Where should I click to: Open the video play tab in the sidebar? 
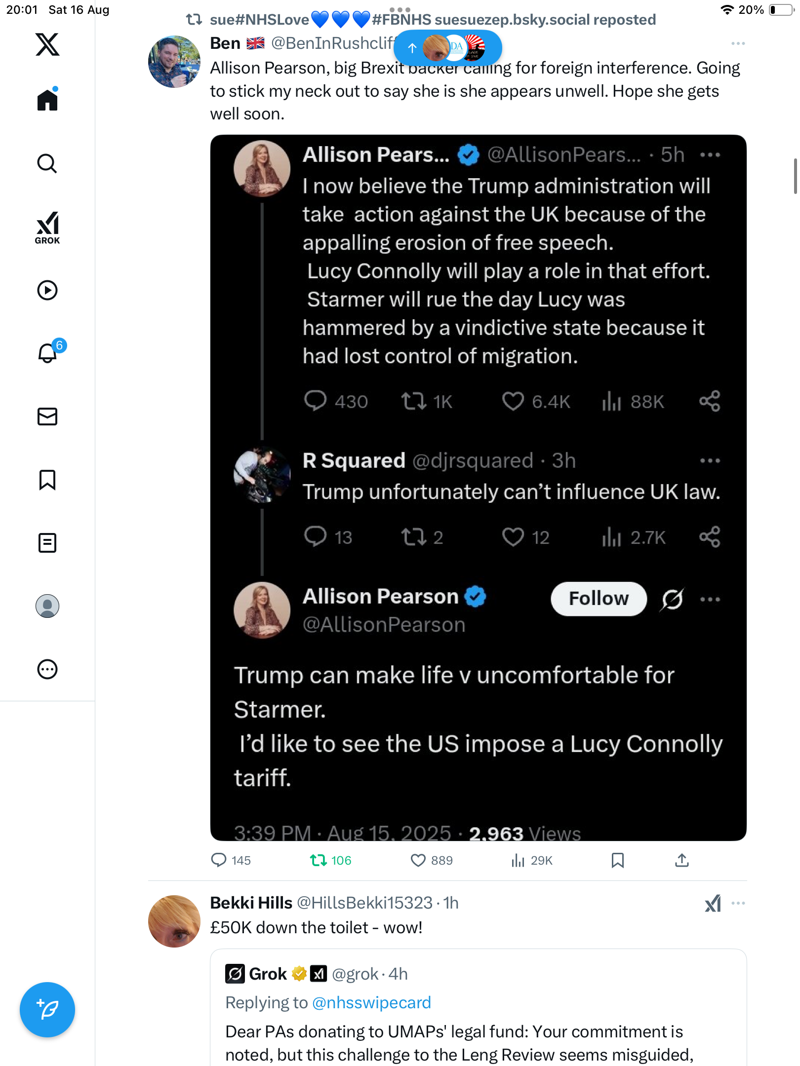point(47,290)
